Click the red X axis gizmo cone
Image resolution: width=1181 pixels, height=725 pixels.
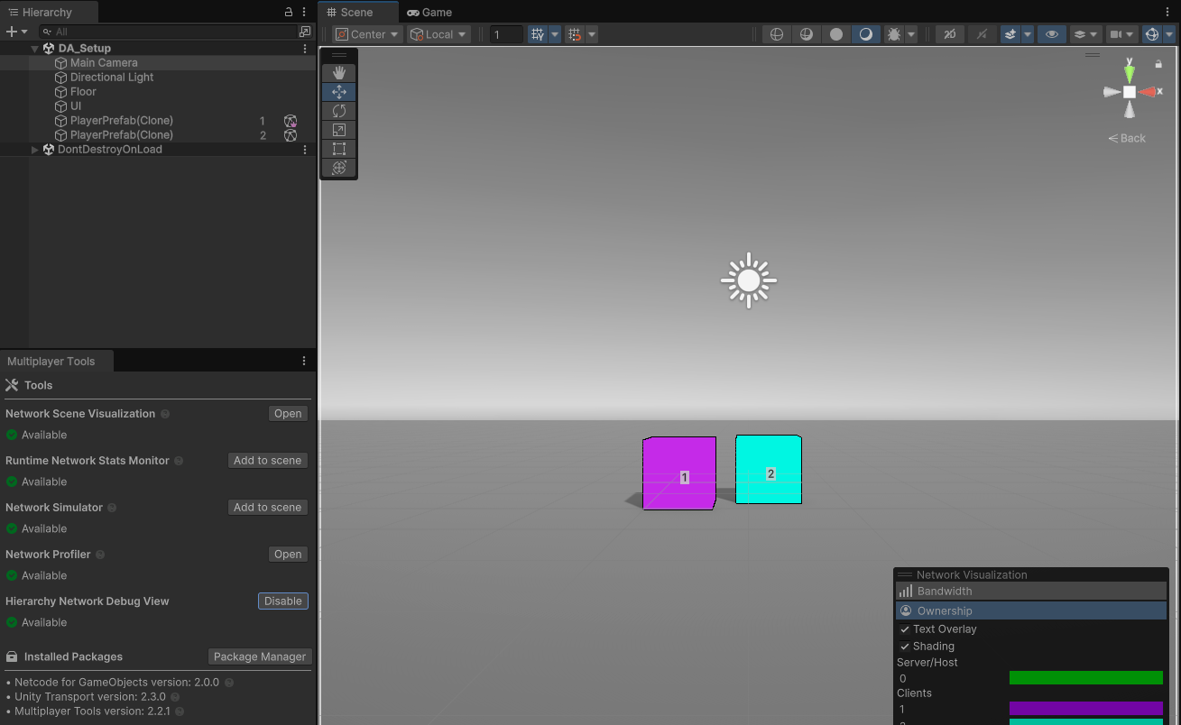tap(1148, 92)
